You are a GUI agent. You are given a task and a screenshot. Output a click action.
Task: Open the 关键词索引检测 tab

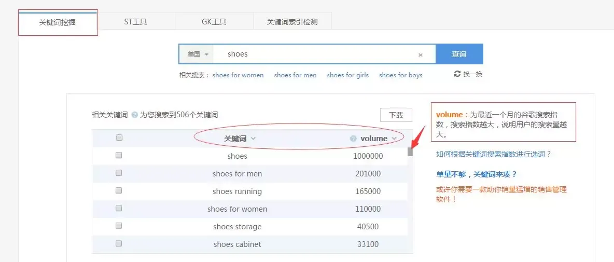tap(292, 22)
